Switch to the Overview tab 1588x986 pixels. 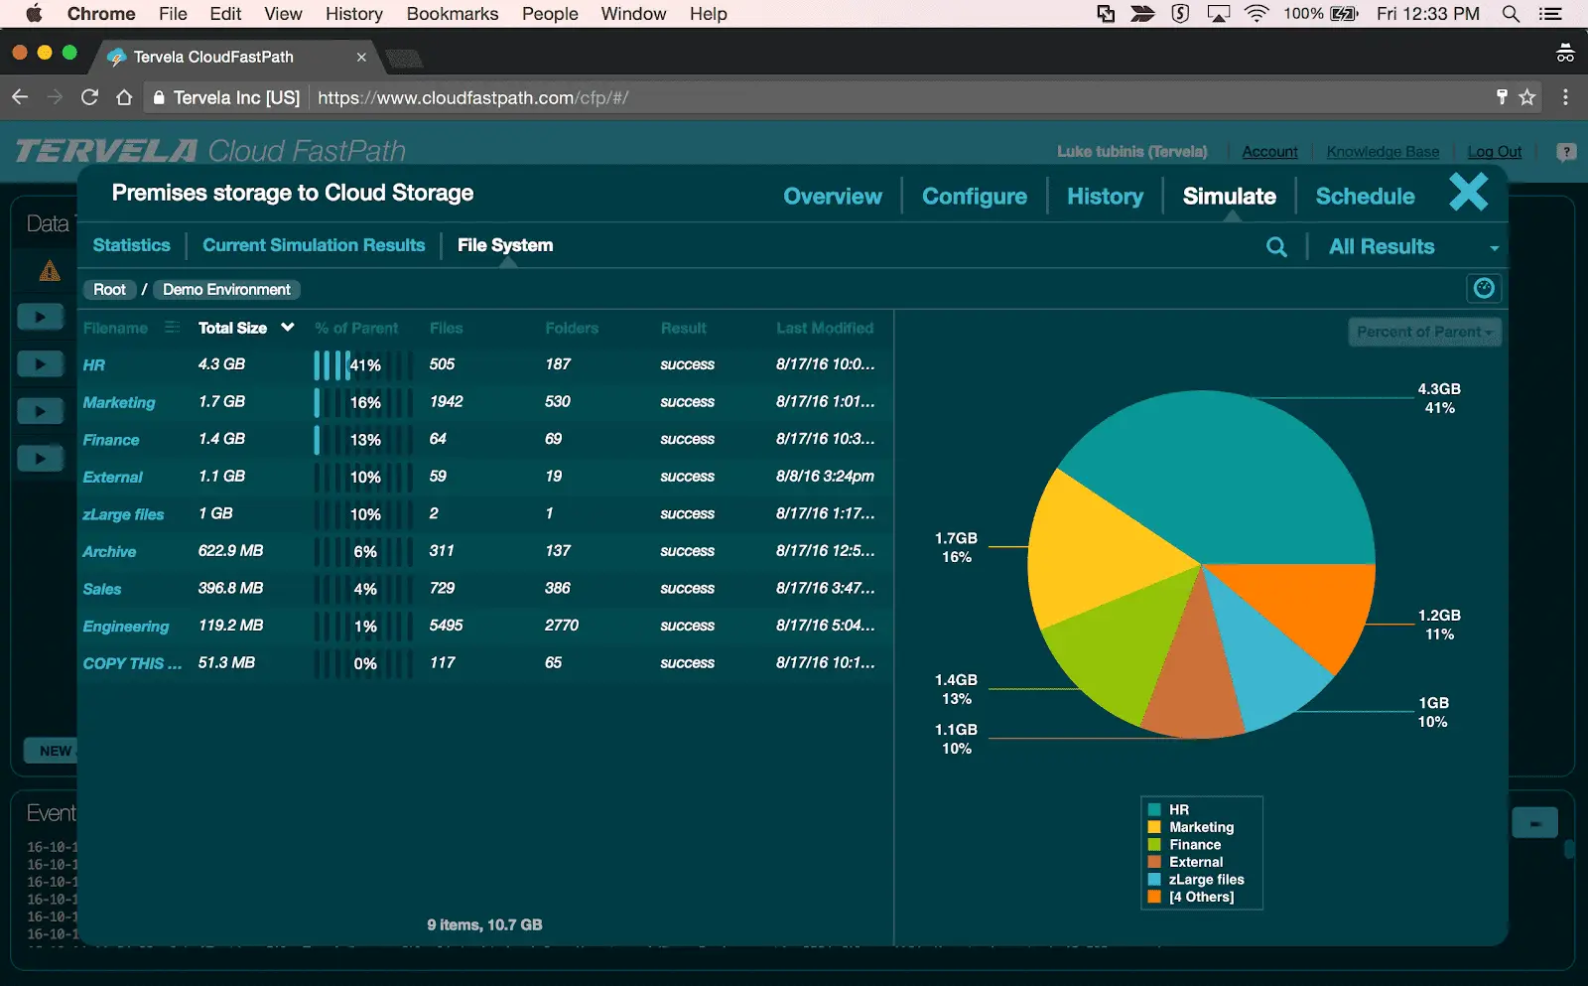(833, 197)
